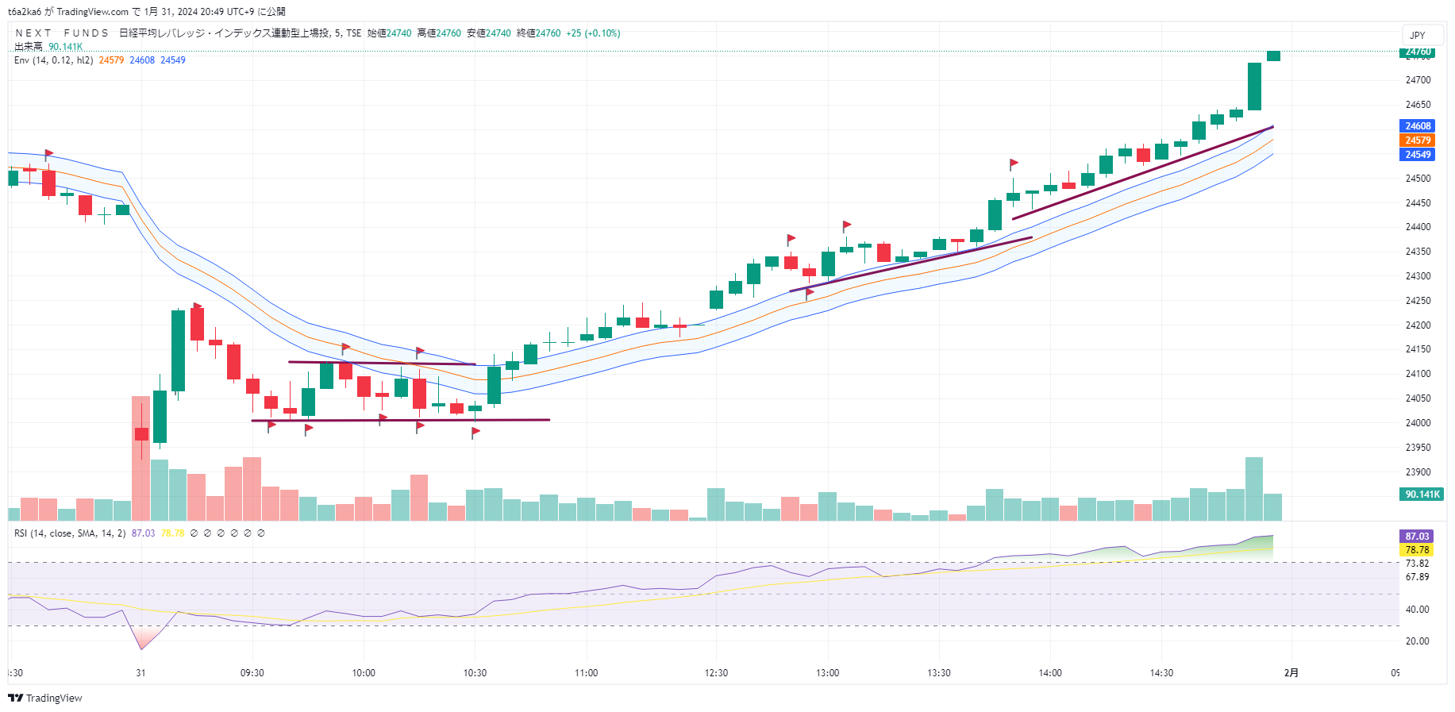Click the lowest red flag under 10:30
Screen dimensions: 1455x712
pyautogui.click(x=475, y=432)
